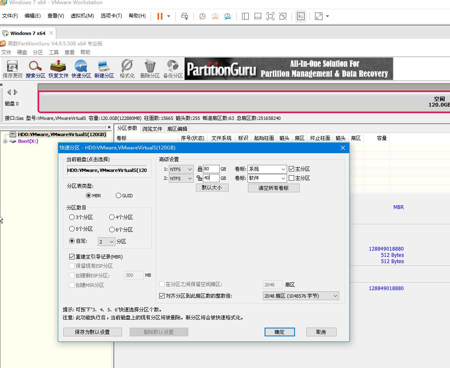Select MBR partition table type

(88, 196)
